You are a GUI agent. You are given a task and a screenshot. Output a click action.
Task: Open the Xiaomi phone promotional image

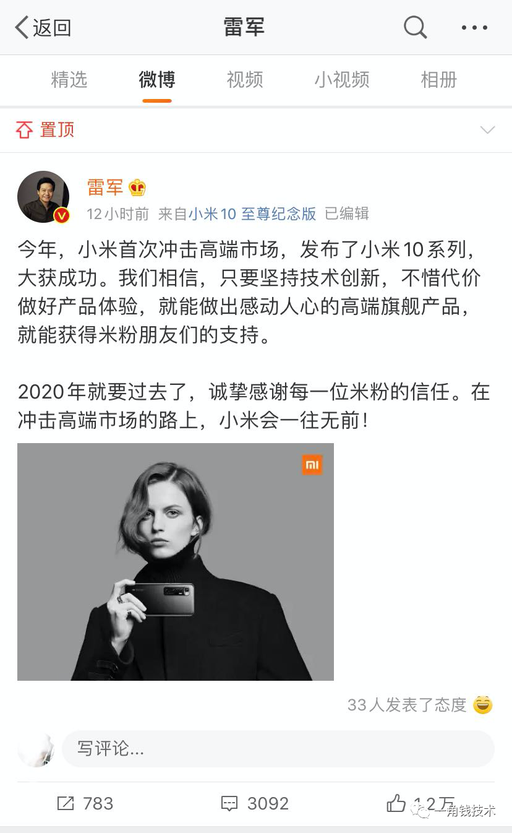[176, 562]
